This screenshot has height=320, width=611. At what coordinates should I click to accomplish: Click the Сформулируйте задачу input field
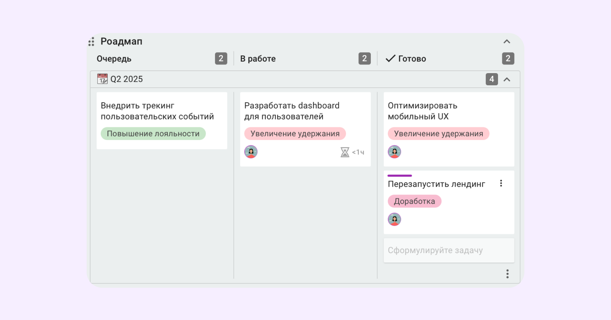[x=449, y=250]
